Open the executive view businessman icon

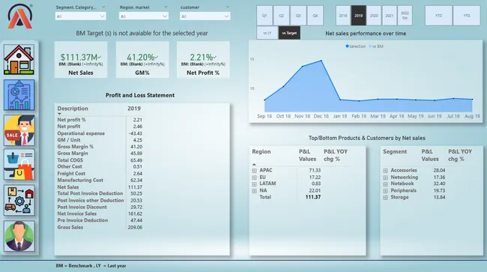pyautogui.click(x=19, y=236)
